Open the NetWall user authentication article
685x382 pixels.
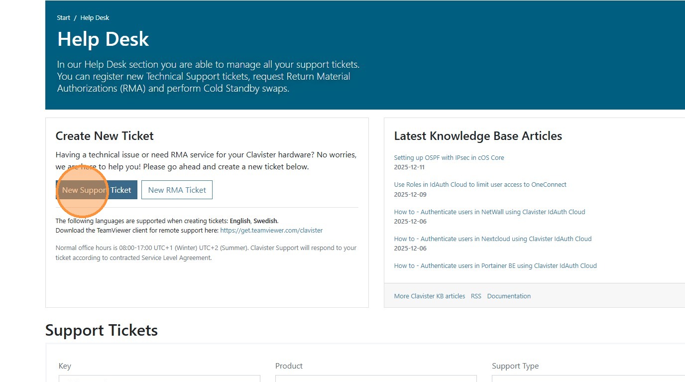point(489,212)
